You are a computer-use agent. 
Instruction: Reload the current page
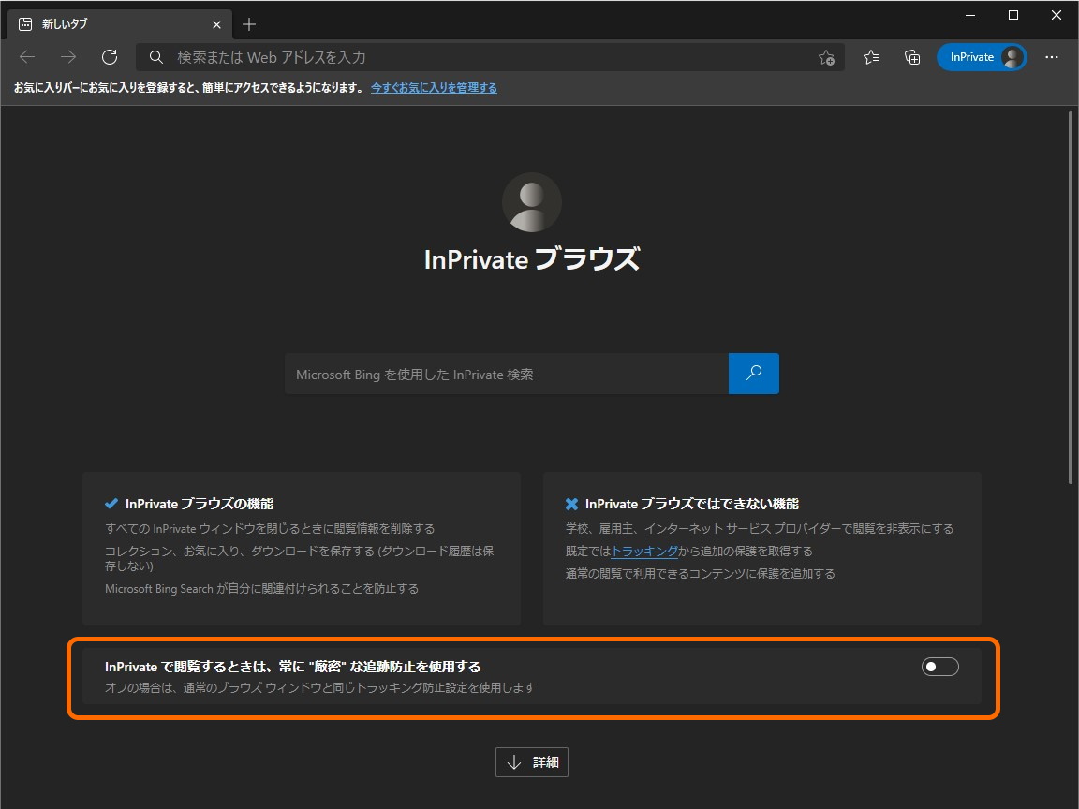pos(110,57)
